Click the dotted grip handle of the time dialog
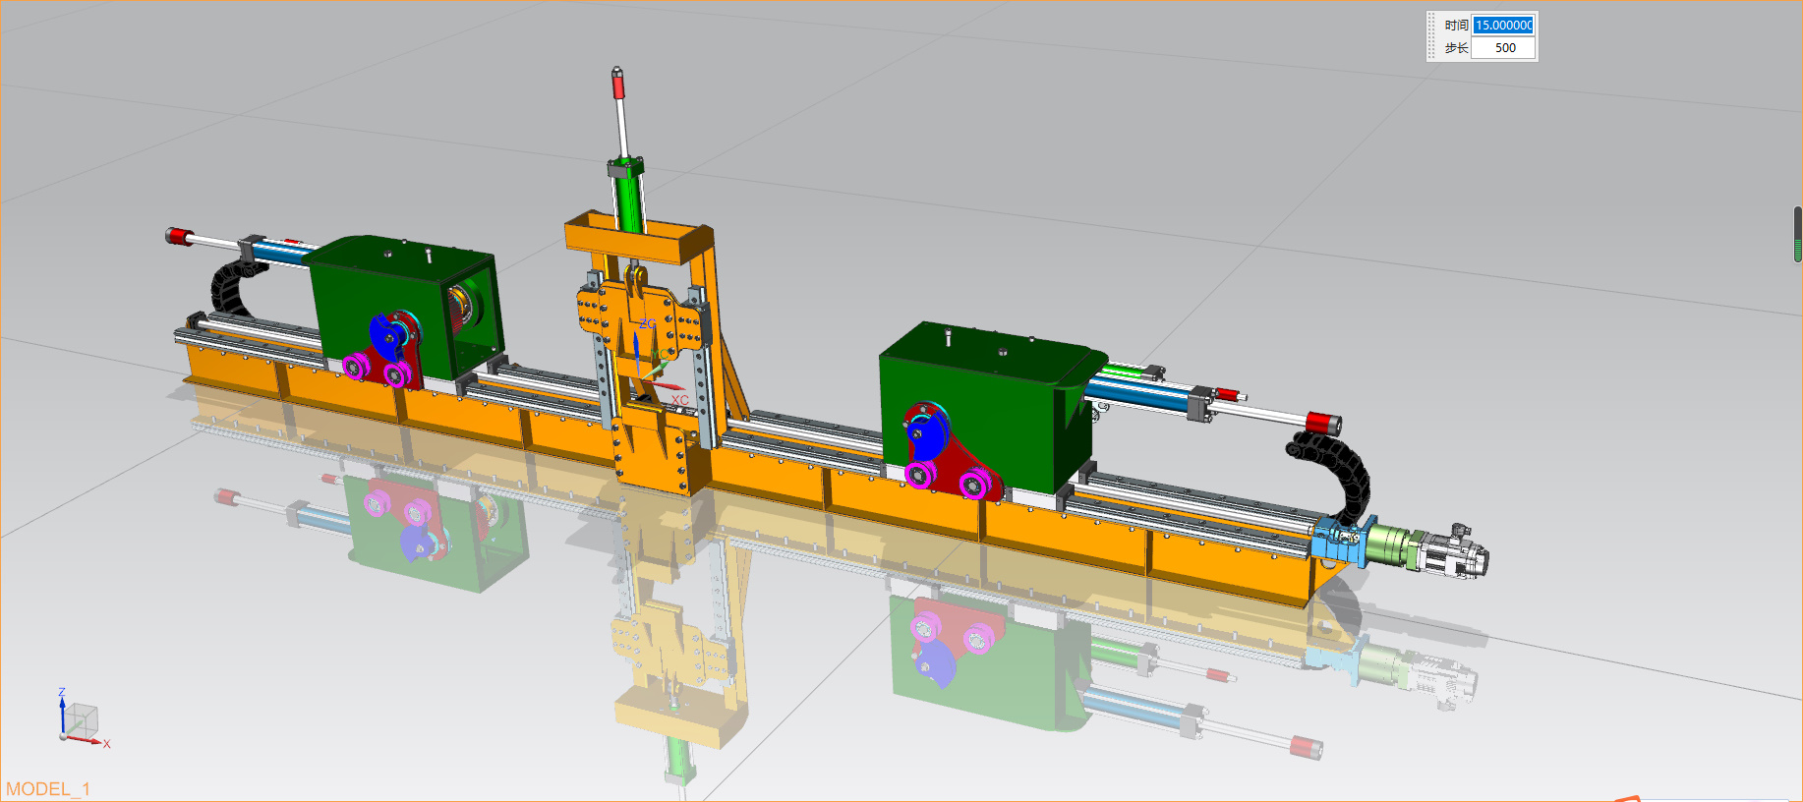Screen dimensions: 1803x802 [1432, 36]
